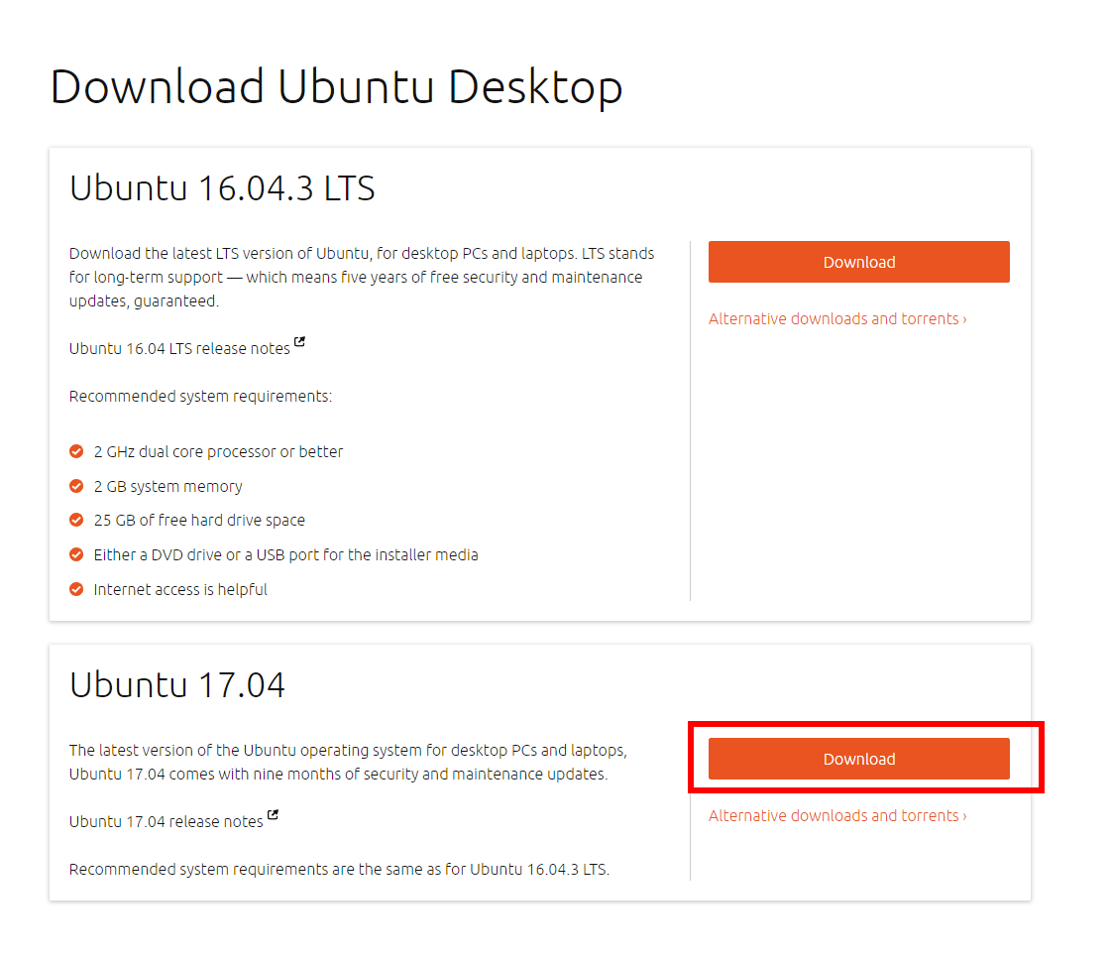Open Ubuntu 17.04 release notes link

pyautogui.click(x=166, y=821)
